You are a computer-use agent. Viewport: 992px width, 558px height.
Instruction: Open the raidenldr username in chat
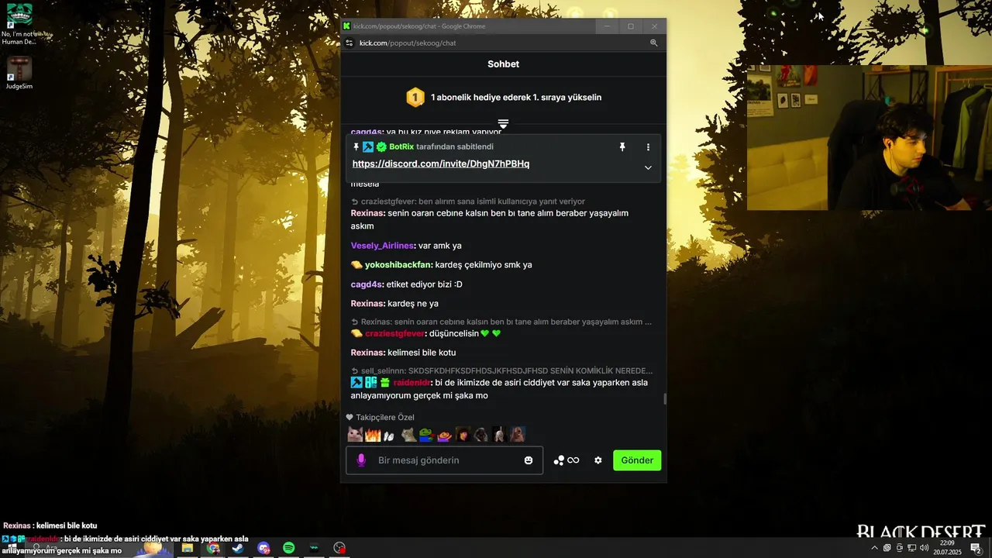pos(412,383)
